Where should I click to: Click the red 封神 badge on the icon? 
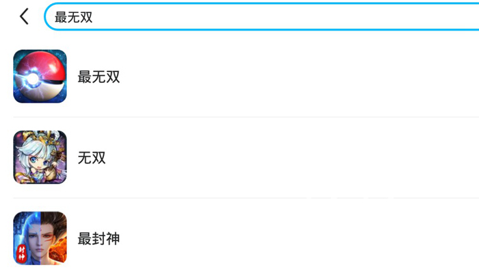pos(21,252)
